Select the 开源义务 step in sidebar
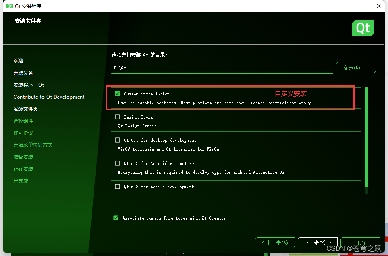 tap(23, 73)
